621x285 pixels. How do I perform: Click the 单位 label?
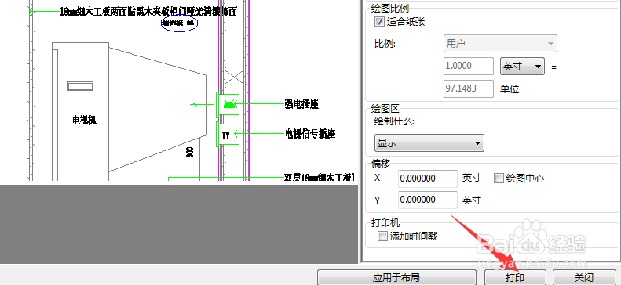tap(510, 89)
